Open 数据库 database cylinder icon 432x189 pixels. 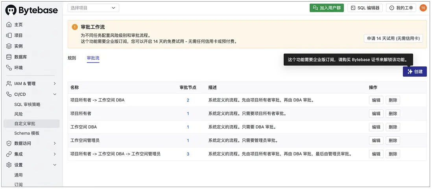point(9,57)
